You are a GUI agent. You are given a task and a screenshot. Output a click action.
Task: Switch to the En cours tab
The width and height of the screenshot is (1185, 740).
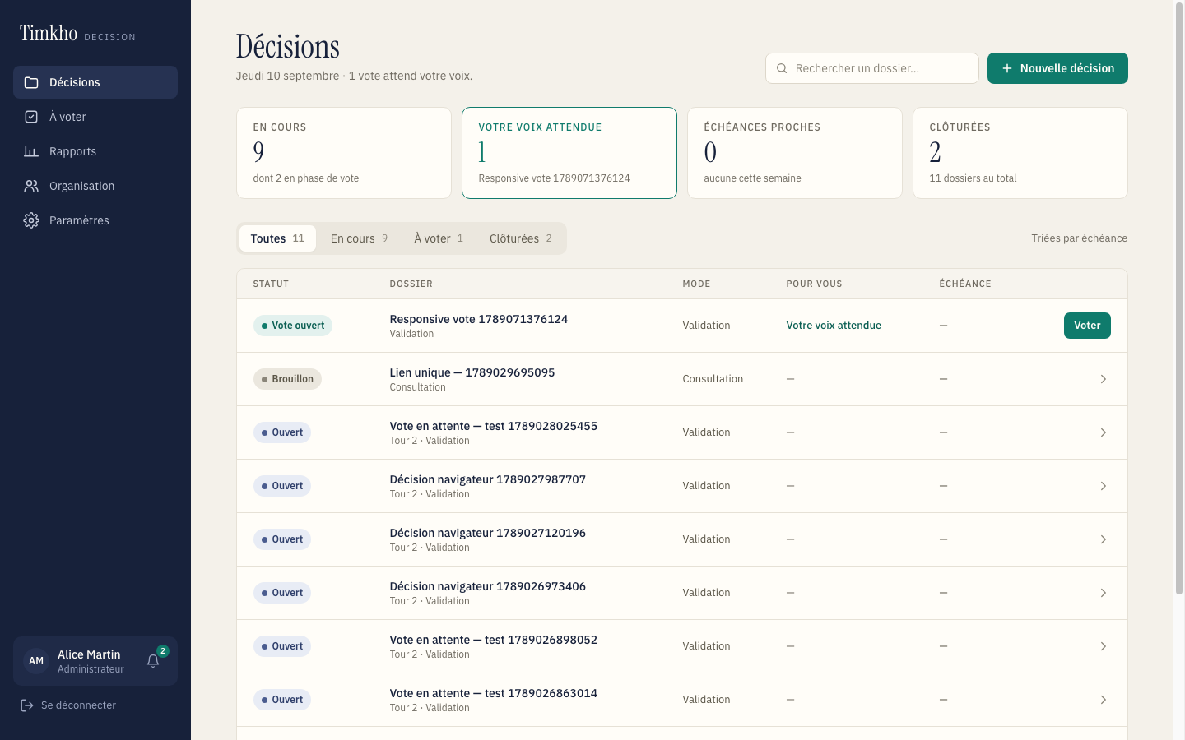359,238
